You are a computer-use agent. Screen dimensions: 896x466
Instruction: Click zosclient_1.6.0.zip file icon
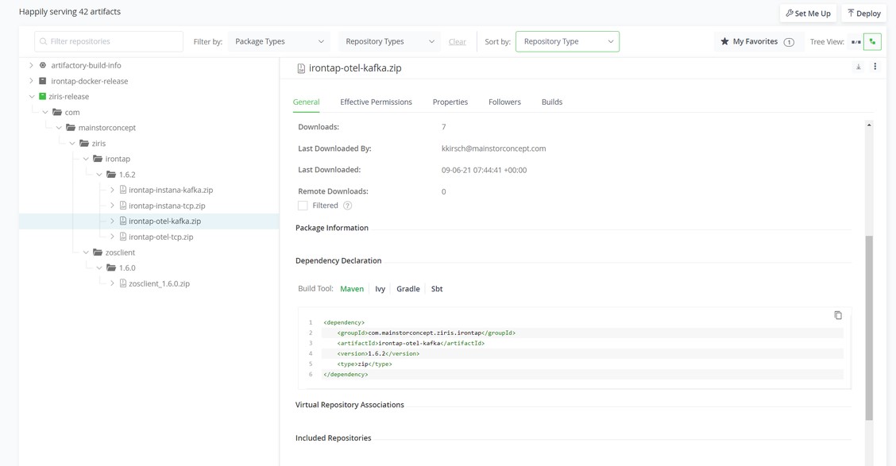(x=123, y=283)
